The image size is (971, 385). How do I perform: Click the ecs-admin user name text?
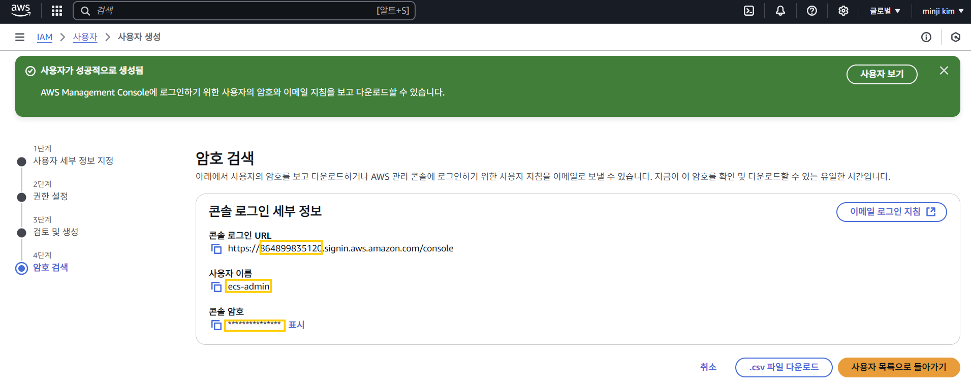(248, 286)
